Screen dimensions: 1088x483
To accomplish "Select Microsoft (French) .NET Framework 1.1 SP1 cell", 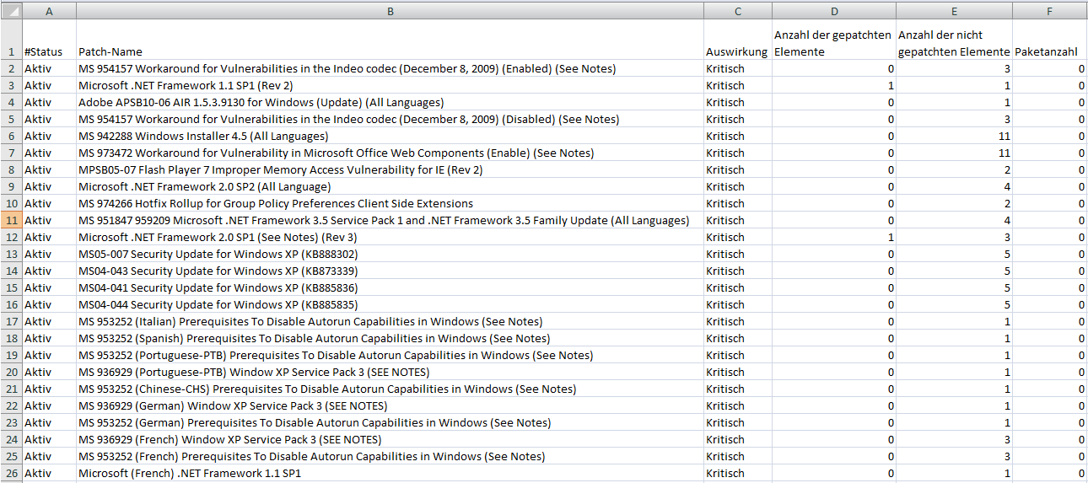I will pyautogui.click(x=390, y=473).
